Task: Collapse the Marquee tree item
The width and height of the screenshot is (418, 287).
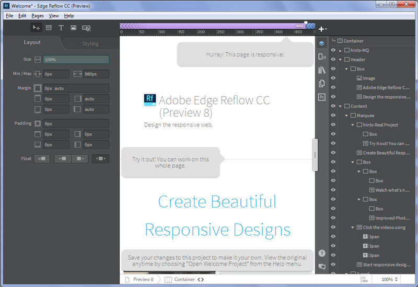Action: pyautogui.click(x=346, y=116)
